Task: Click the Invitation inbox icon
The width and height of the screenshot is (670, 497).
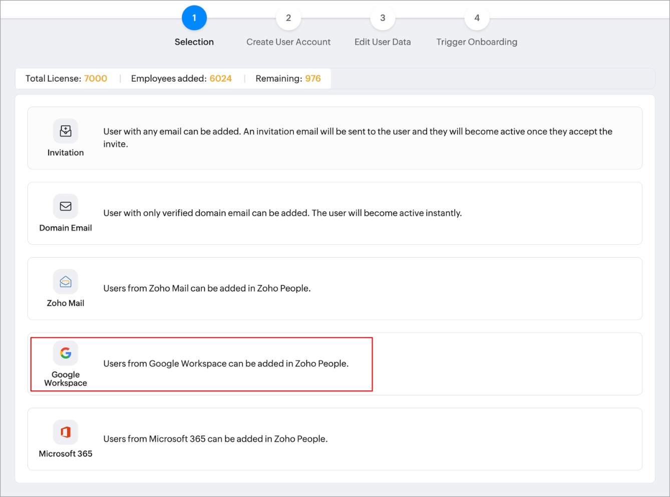Action: (x=66, y=131)
